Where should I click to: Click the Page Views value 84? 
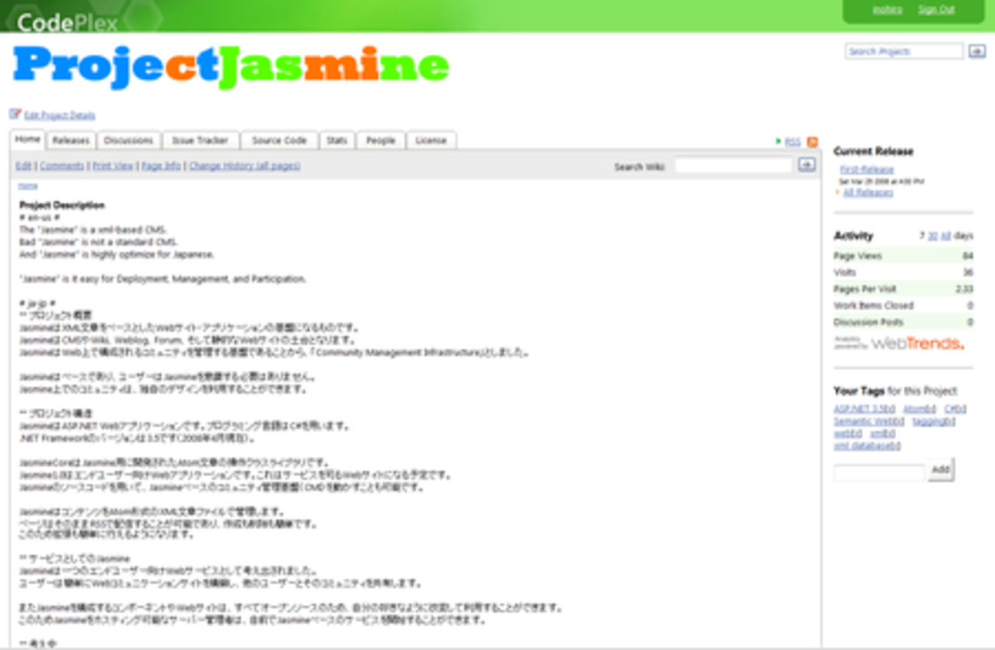pyautogui.click(x=968, y=256)
